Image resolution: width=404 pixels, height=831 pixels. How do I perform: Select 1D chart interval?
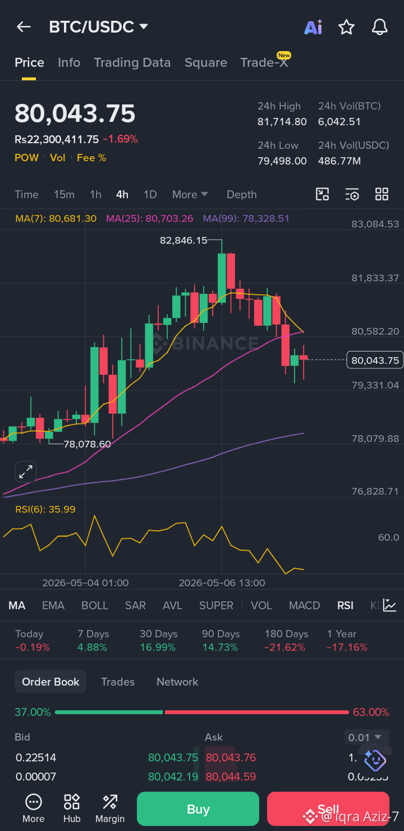pyautogui.click(x=150, y=194)
